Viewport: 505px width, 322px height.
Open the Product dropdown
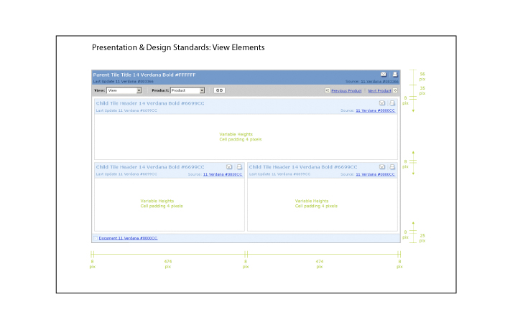coord(187,90)
